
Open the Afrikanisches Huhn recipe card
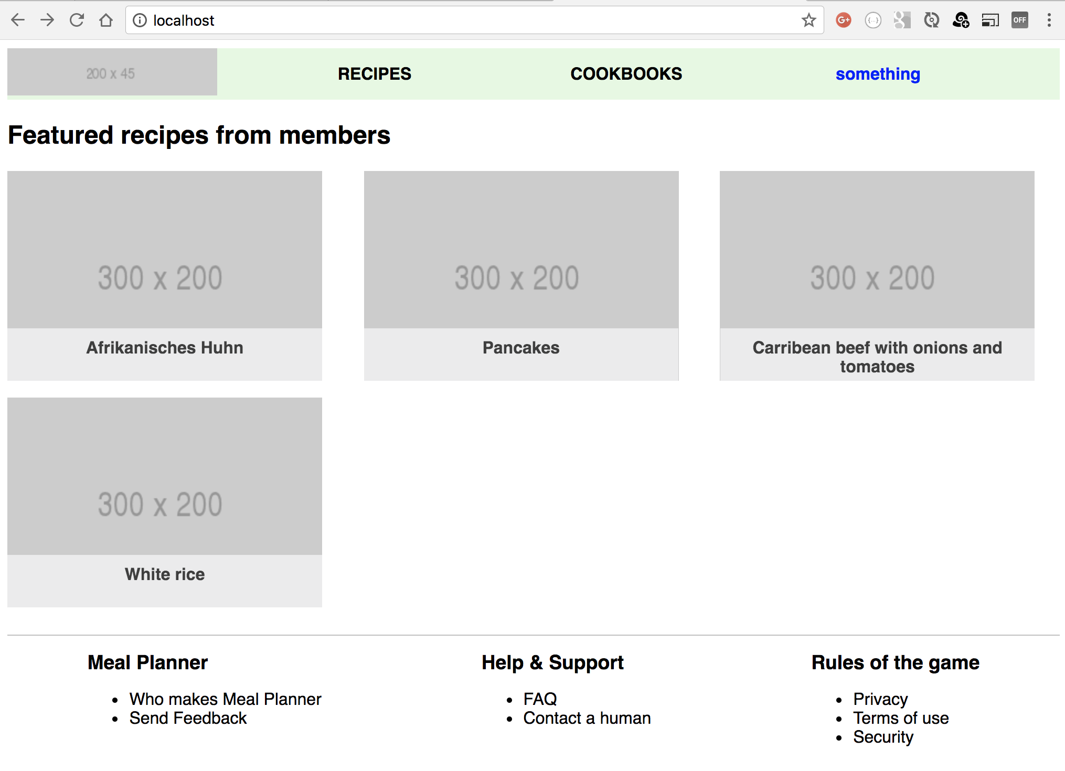pos(165,276)
